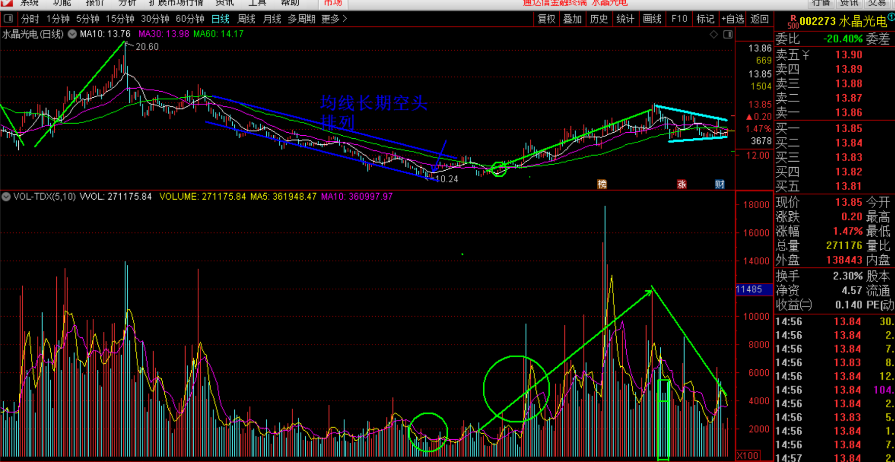Click the 20.60 high price marker
This screenshot has height=462, width=895.
click(x=147, y=47)
